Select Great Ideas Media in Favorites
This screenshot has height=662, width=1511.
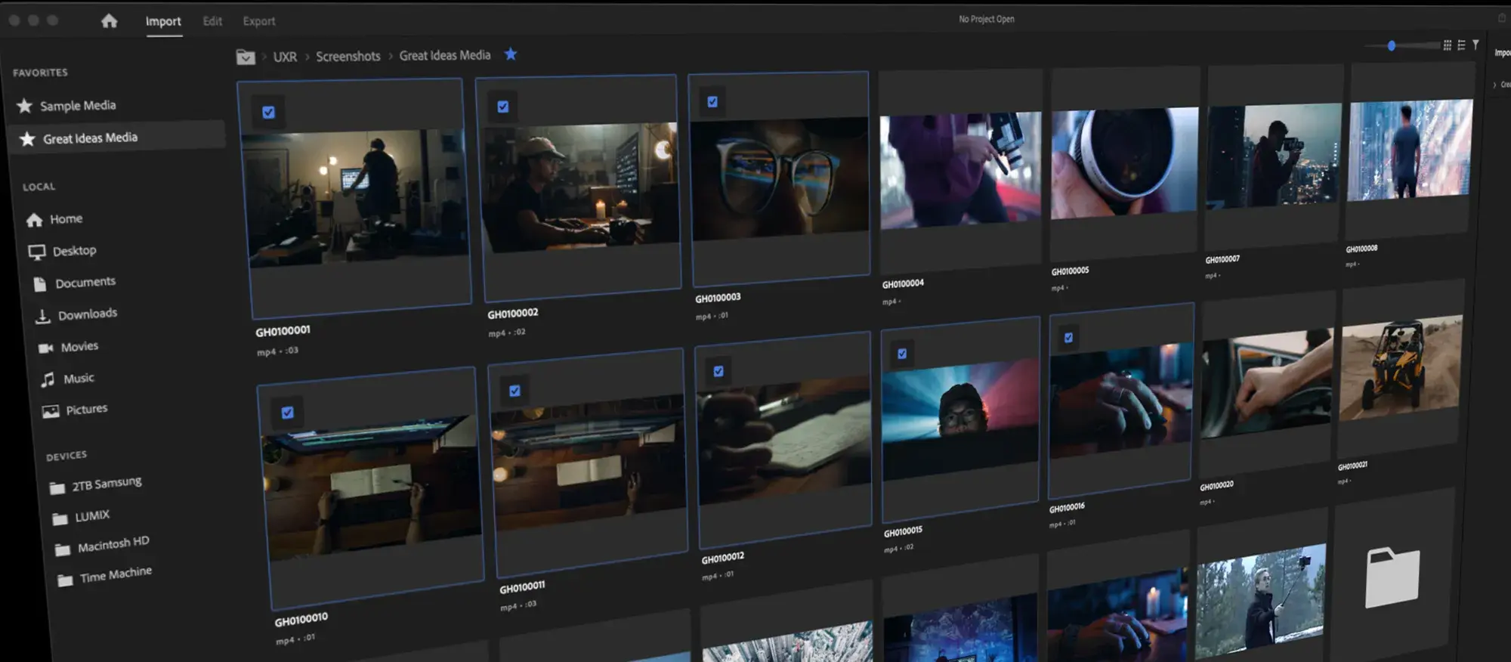[117, 138]
